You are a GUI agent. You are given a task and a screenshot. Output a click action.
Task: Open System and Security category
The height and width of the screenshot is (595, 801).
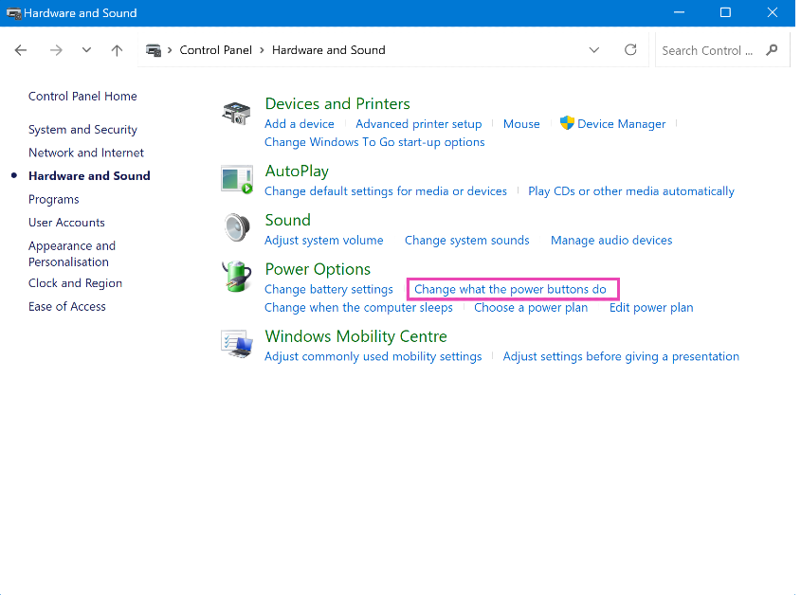click(x=82, y=130)
